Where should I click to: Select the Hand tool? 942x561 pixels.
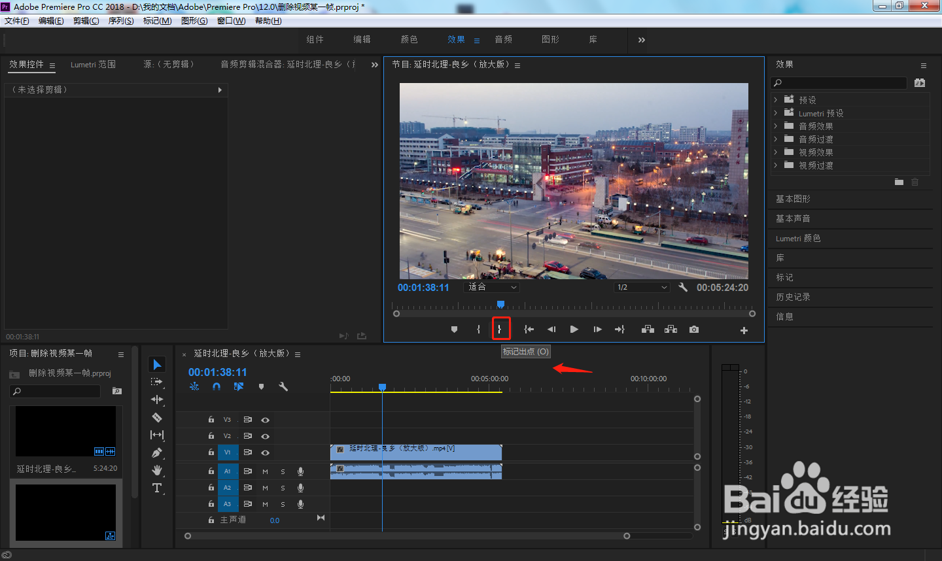(x=157, y=470)
